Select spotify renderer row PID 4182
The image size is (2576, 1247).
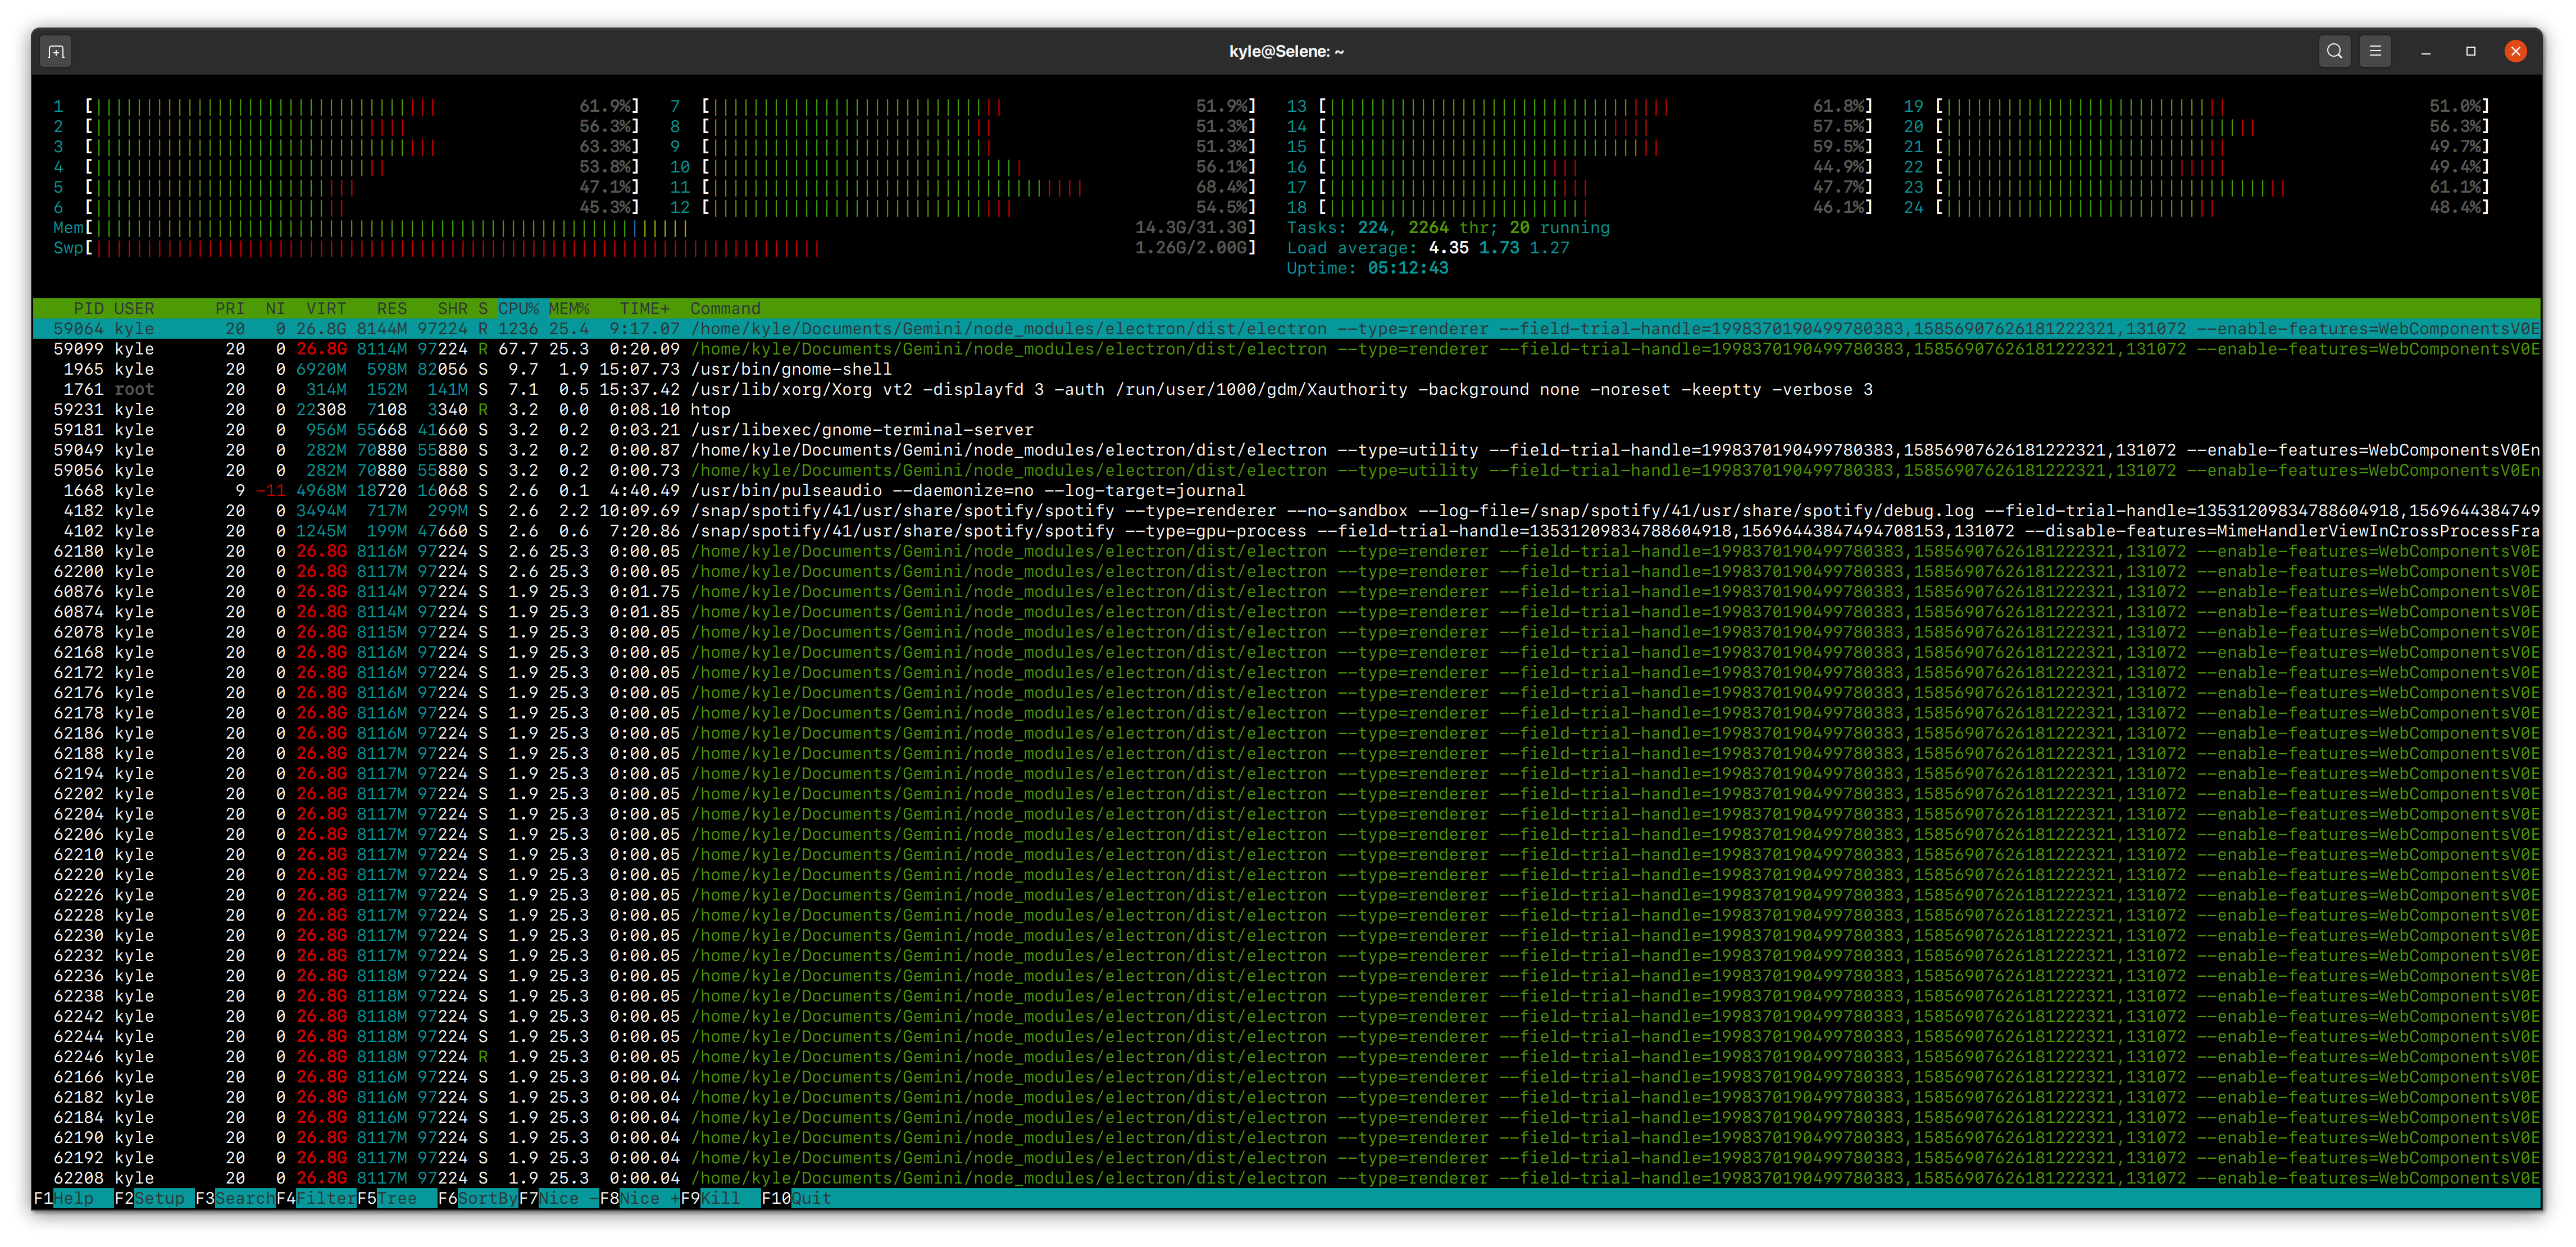1286,511
